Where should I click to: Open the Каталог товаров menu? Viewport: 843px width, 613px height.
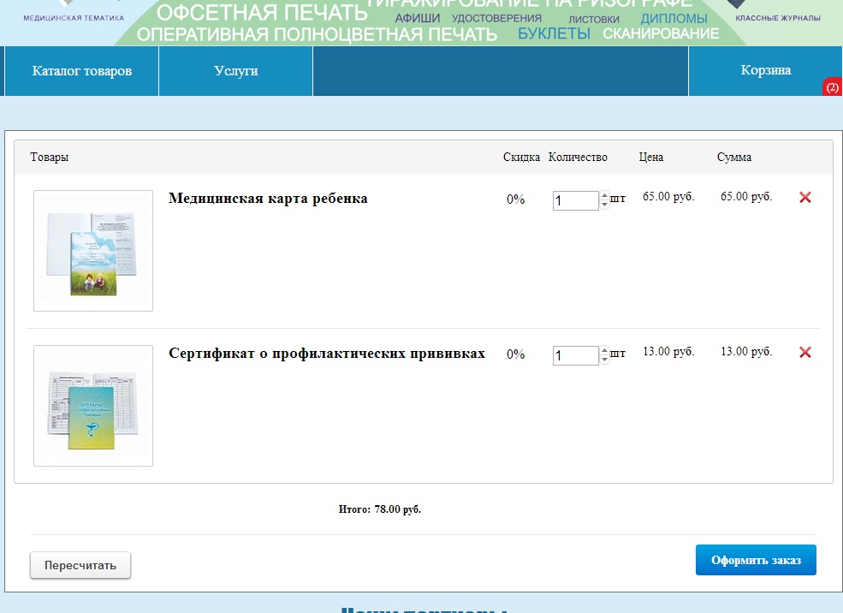[x=81, y=71]
